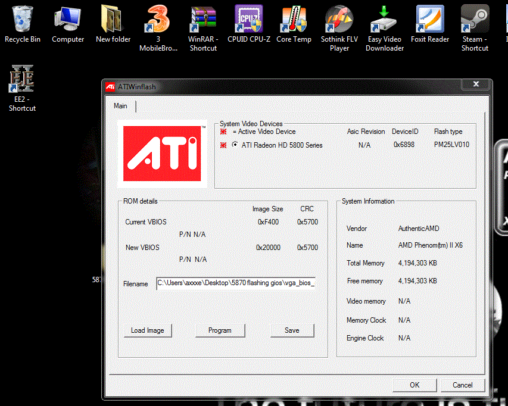The image size is (508, 406).
Task: Click the Load Image button
Action: click(x=148, y=330)
